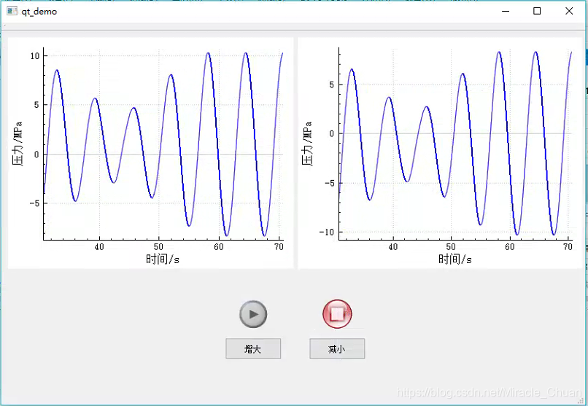The image size is (588, 406).
Task: Click the right chart's 时间/s axis label
Action: click(x=455, y=259)
